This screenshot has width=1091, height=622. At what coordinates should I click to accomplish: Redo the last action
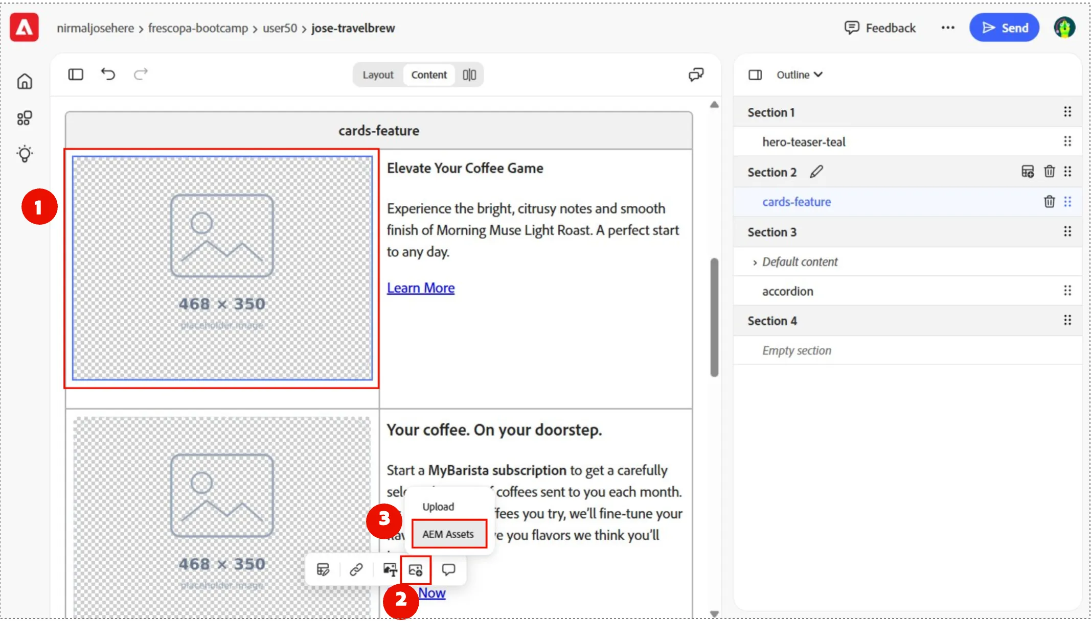(141, 75)
